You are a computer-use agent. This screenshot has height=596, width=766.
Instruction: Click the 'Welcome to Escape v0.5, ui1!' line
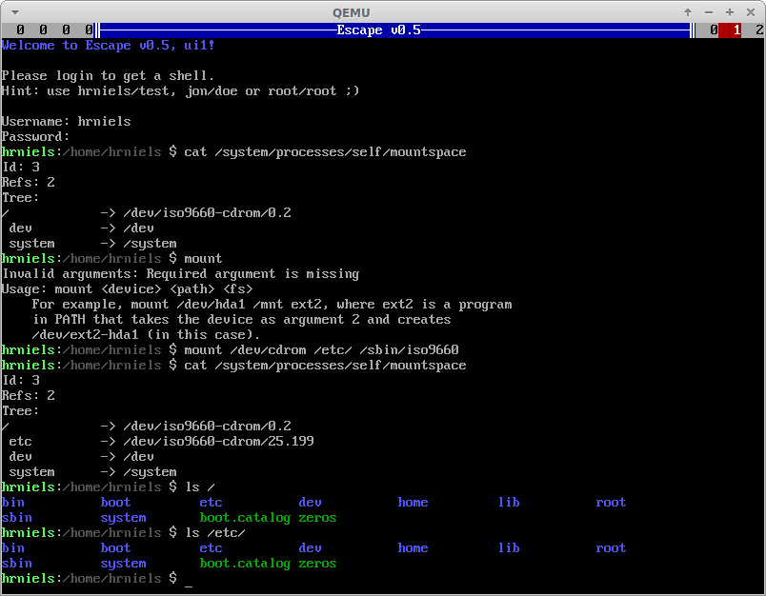click(108, 46)
